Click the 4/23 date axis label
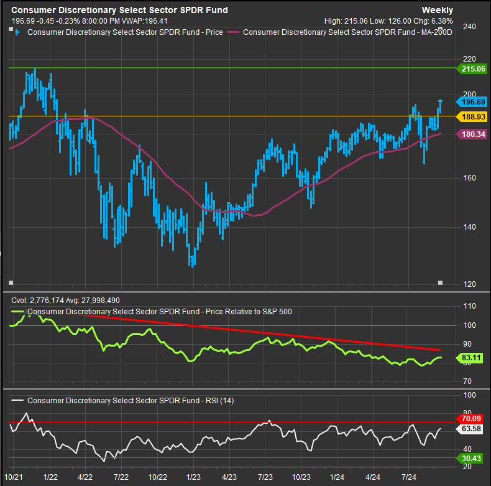Viewport: 491px width, 486px height. point(229,477)
